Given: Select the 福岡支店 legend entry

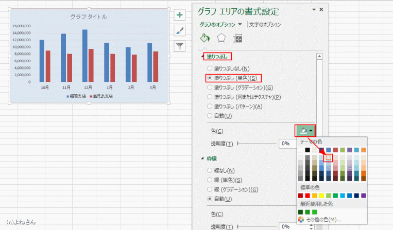Looking at the screenshot, I should coord(76,96).
